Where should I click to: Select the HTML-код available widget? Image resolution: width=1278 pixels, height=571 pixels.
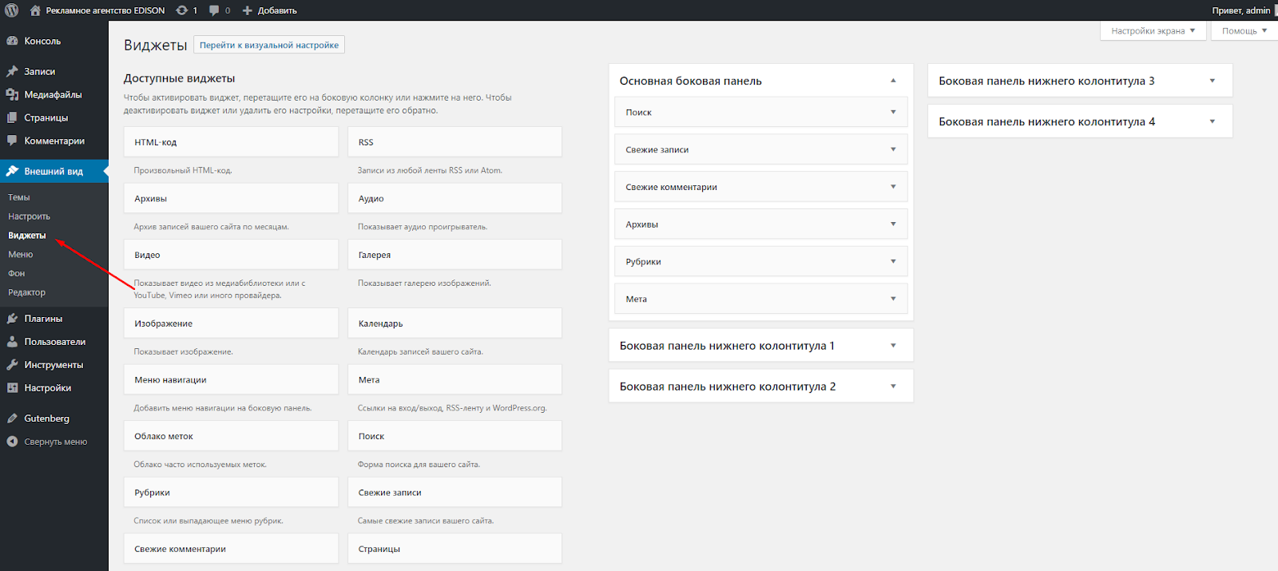[231, 142]
